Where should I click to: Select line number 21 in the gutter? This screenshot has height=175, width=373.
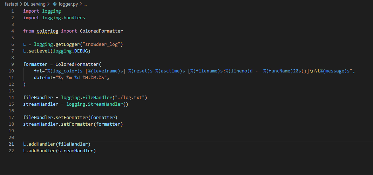coord(11,144)
